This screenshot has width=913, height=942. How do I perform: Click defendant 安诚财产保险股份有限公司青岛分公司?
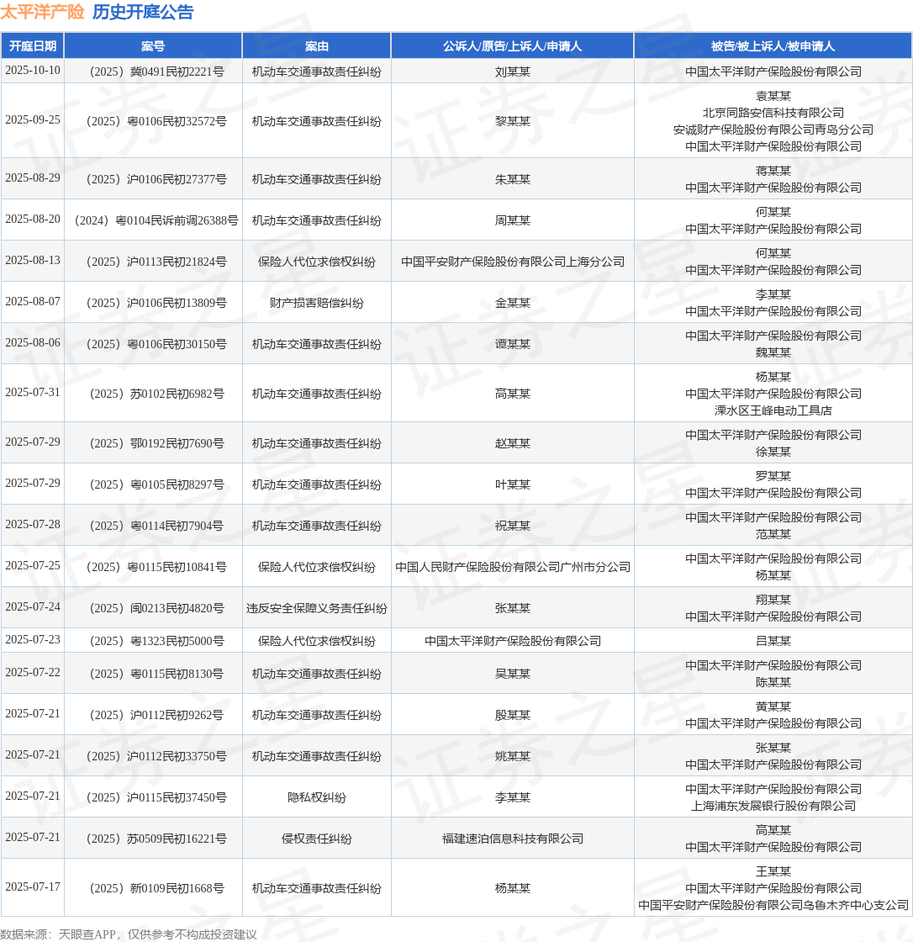click(773, 130)
